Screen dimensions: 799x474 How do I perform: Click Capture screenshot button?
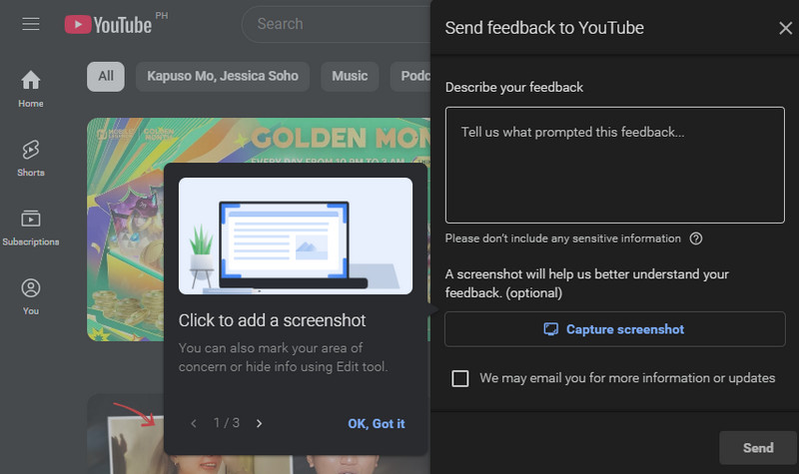(615, 329)
